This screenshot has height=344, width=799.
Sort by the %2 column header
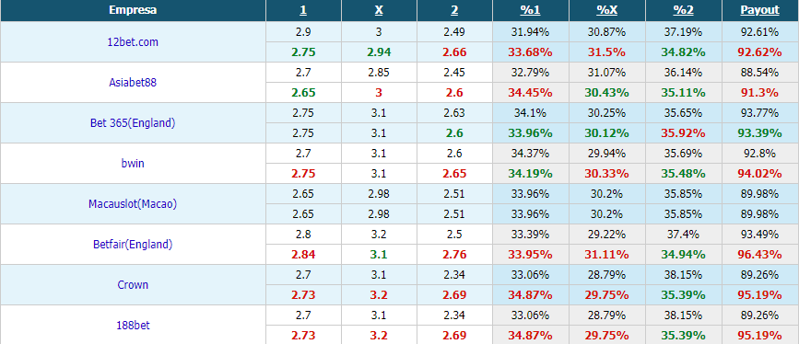click(x=683, y=10)
